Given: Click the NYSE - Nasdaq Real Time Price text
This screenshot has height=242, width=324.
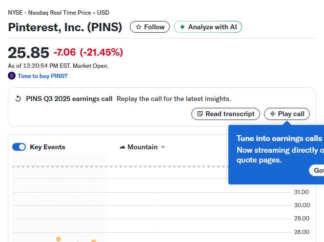Looking at the screenshot, I should 49,13.
